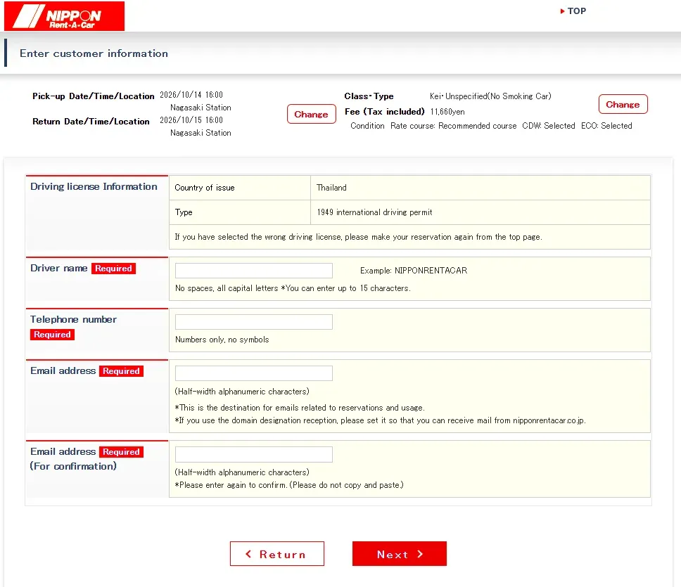Viewport: 681px width, 587px height.
Task: Click the "Numbers only, no symbols" hint
Action: [x=222, y=340]
